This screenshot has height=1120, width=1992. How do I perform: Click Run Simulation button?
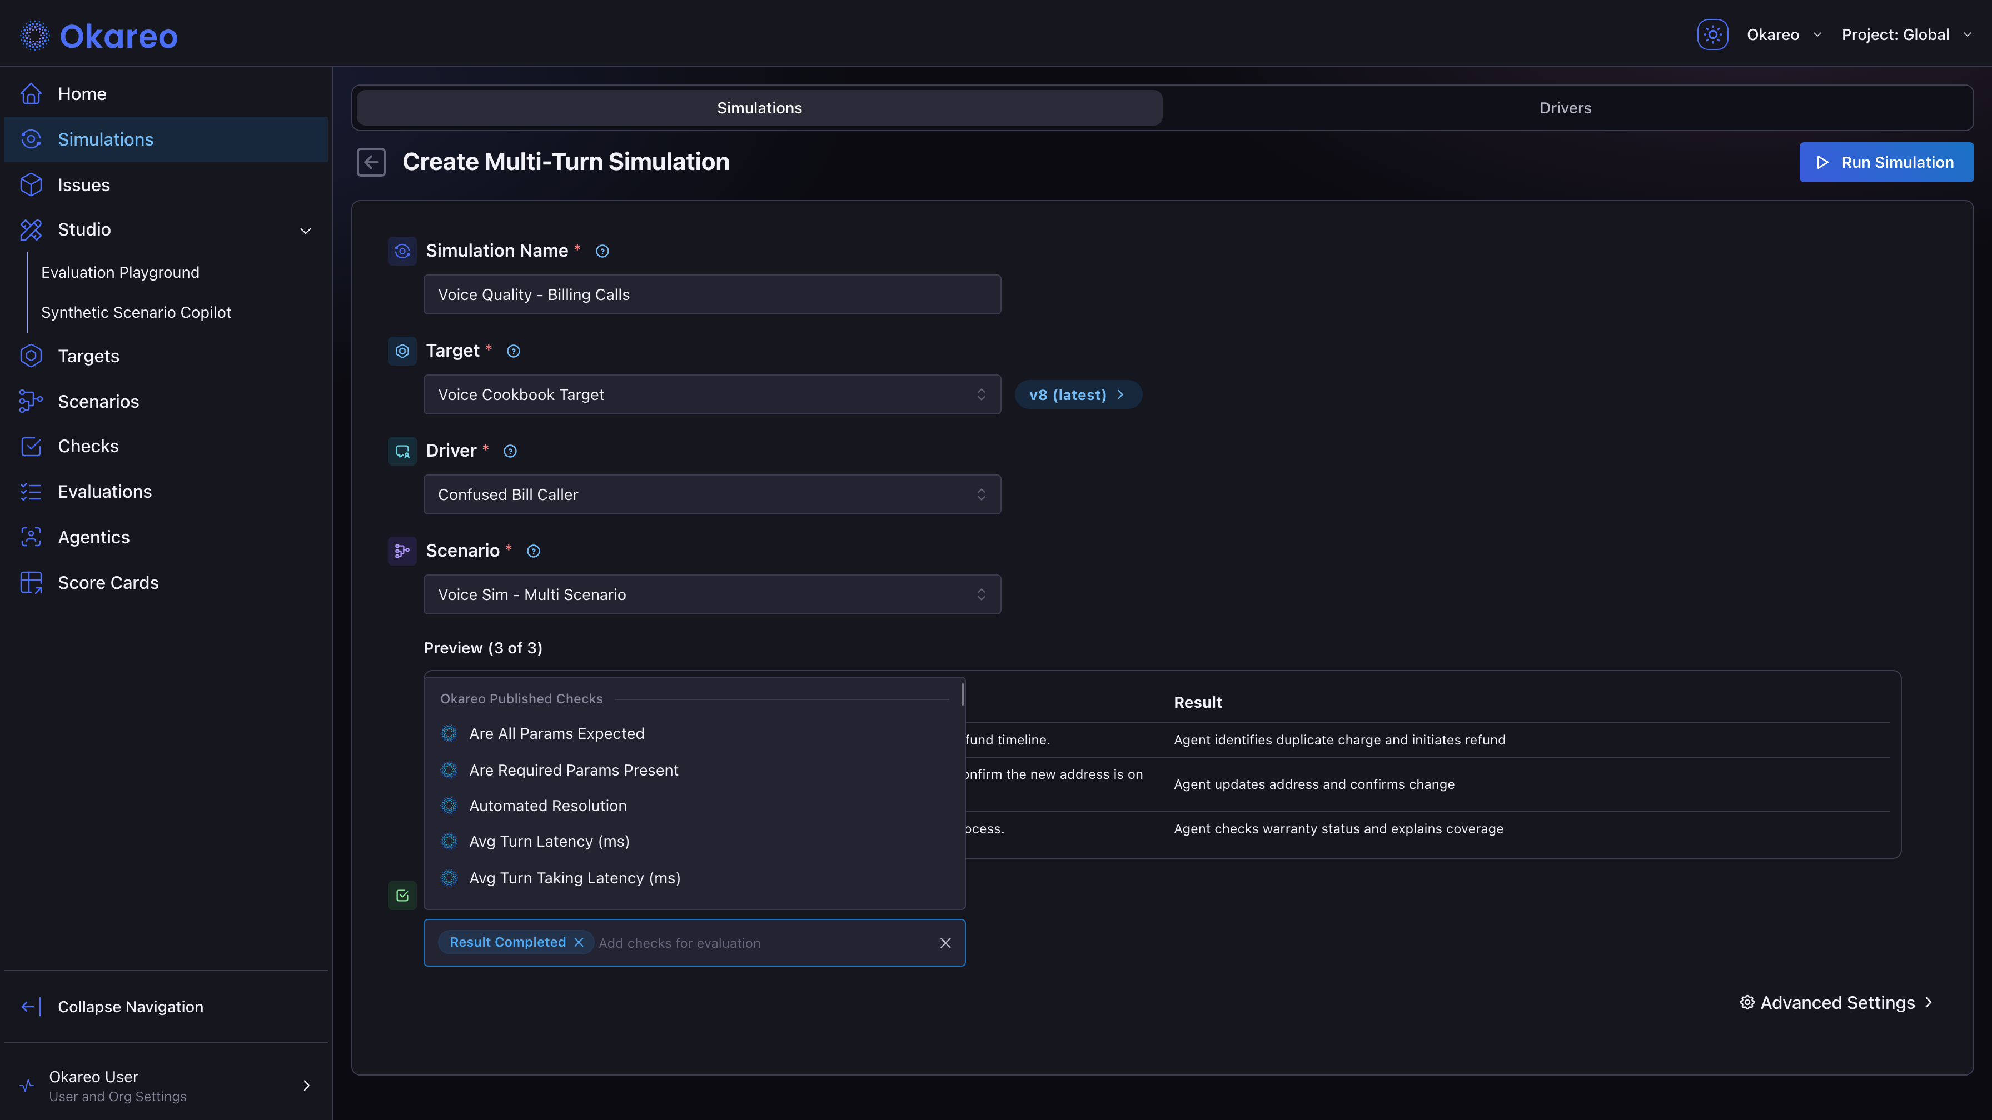[x=1886, y=162]
